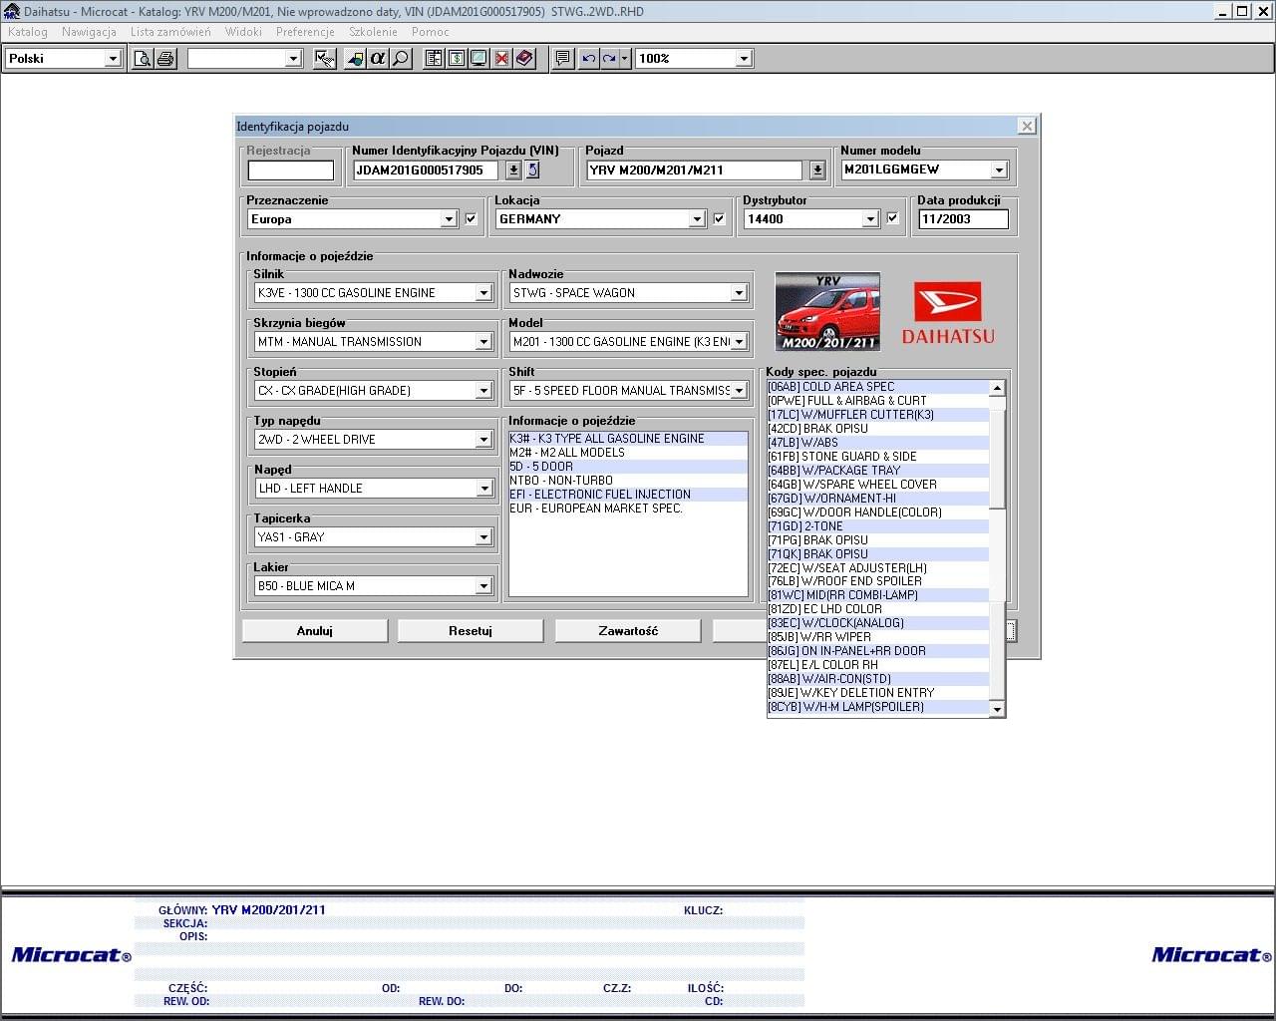The image size is (1276, 1021).
Task: Click the redo arrow toolbar icon
Action: 609,59
